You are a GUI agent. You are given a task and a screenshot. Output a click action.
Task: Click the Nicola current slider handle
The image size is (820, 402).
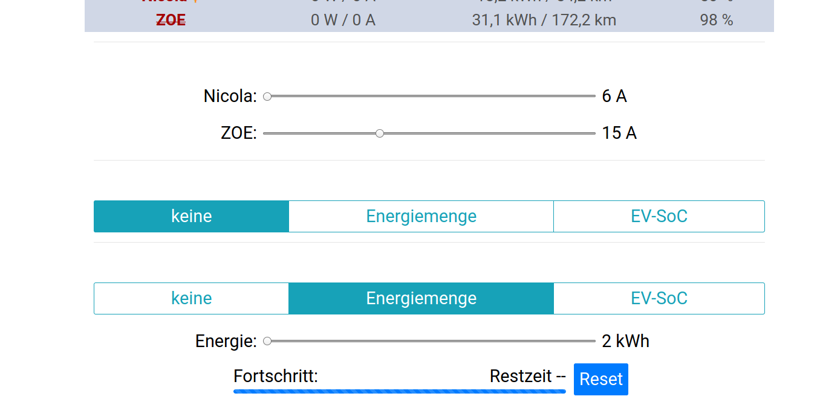click(x=267, y=96)
